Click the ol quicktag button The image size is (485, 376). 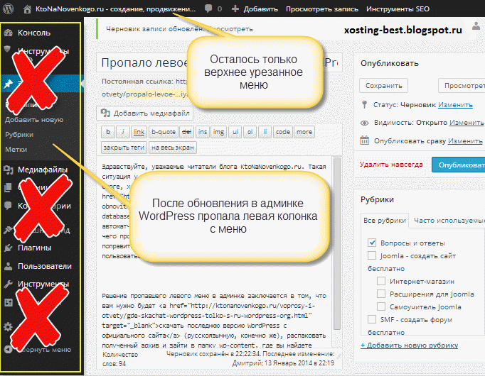click(250, 132)
